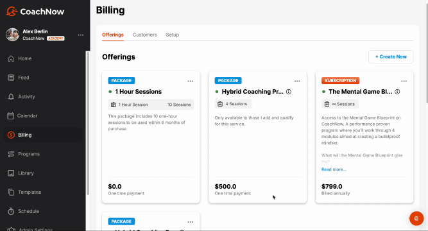The image size is (428, 231).
Task: Click the Feed icon in sidebar
Action: [x=11, y=78]
